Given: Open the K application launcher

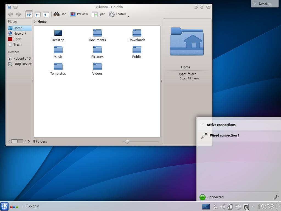Looking at the screenshot, I should click(4, 206).
